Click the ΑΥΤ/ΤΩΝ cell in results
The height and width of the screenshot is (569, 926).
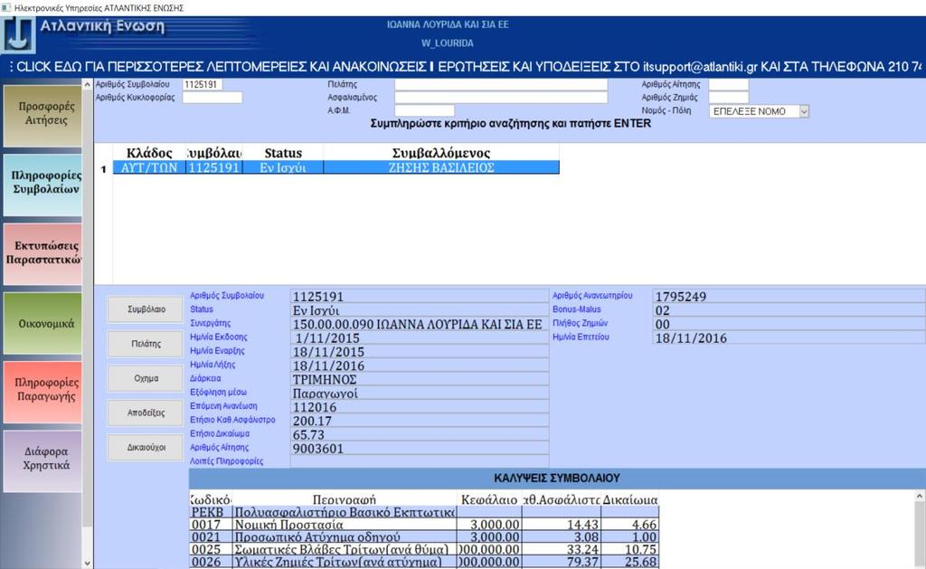149,167
